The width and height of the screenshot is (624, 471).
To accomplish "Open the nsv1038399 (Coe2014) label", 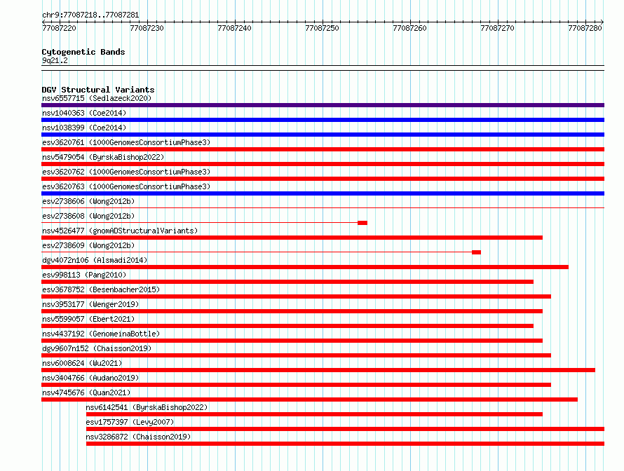I will coord(84,128).
